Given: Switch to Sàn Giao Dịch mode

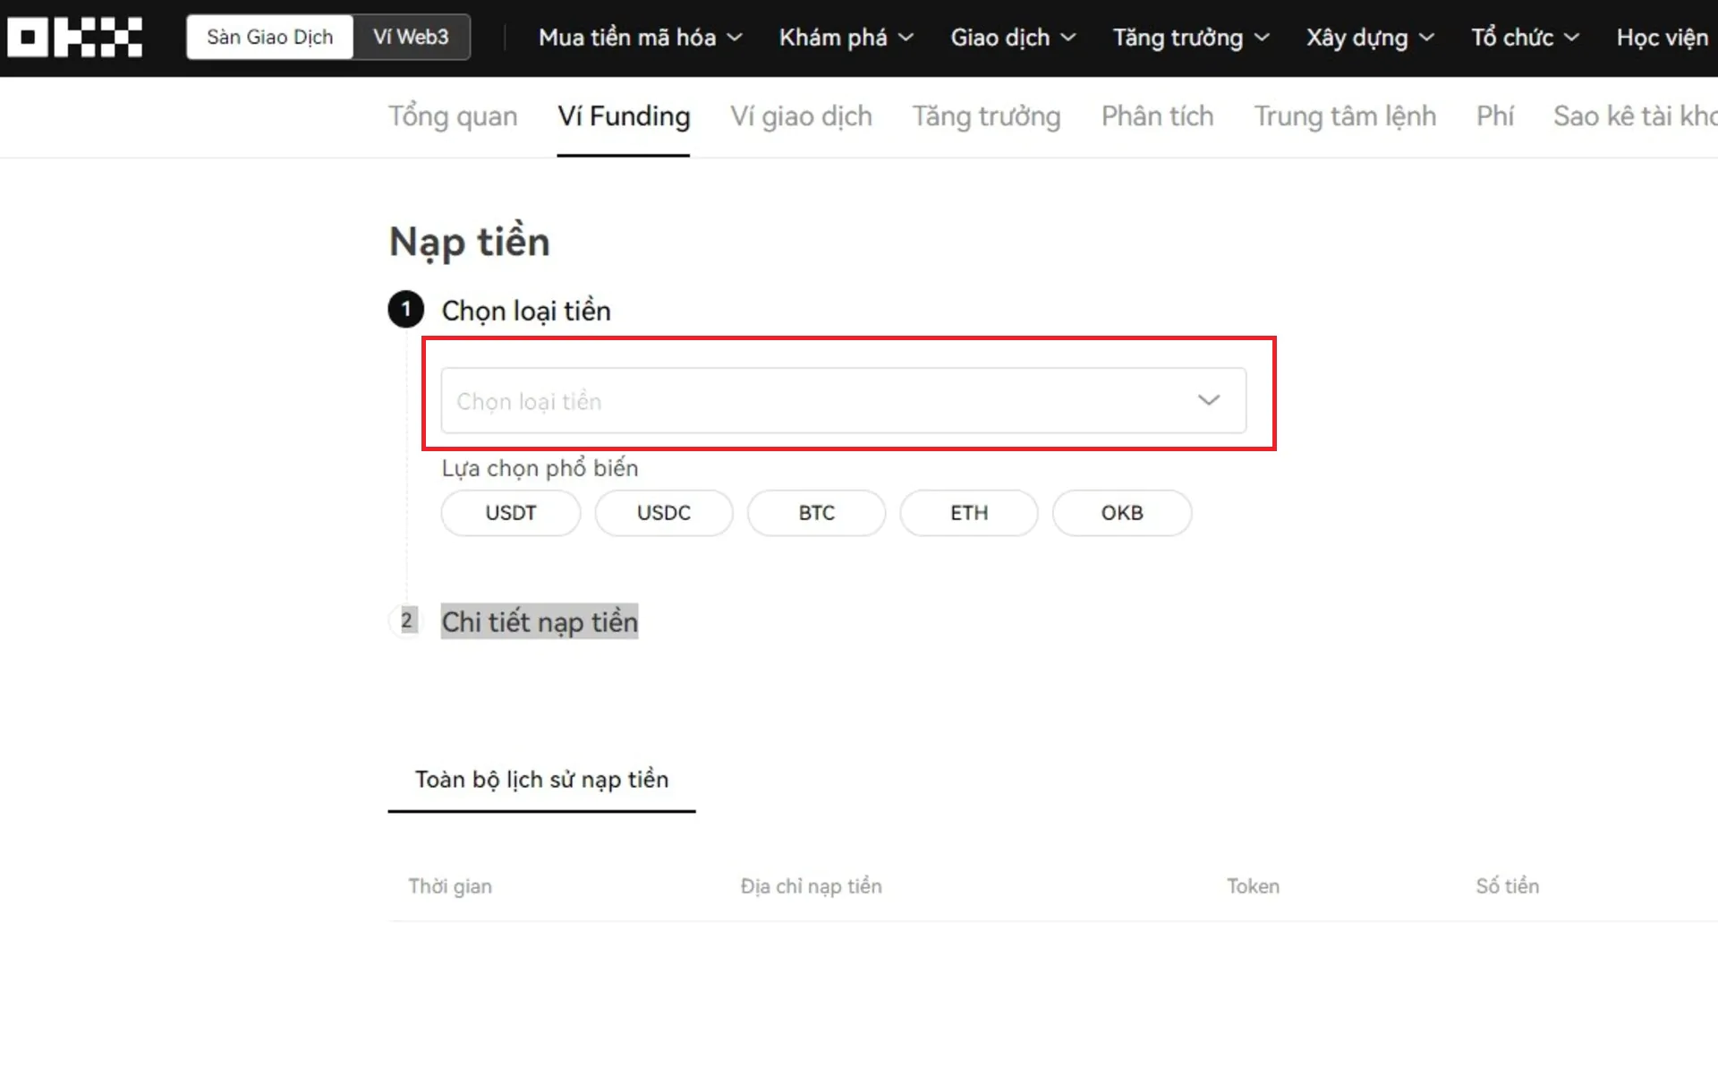Looking at the screenshot, I should tap(269, 38).
